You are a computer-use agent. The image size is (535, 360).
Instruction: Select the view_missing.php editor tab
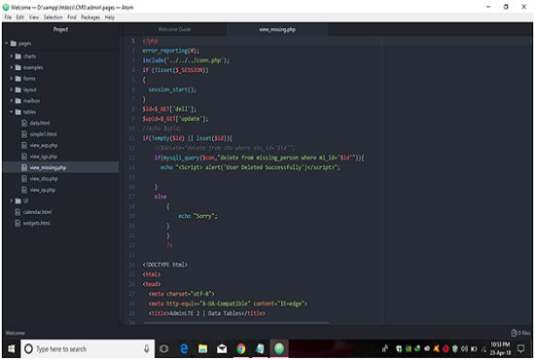277,29
